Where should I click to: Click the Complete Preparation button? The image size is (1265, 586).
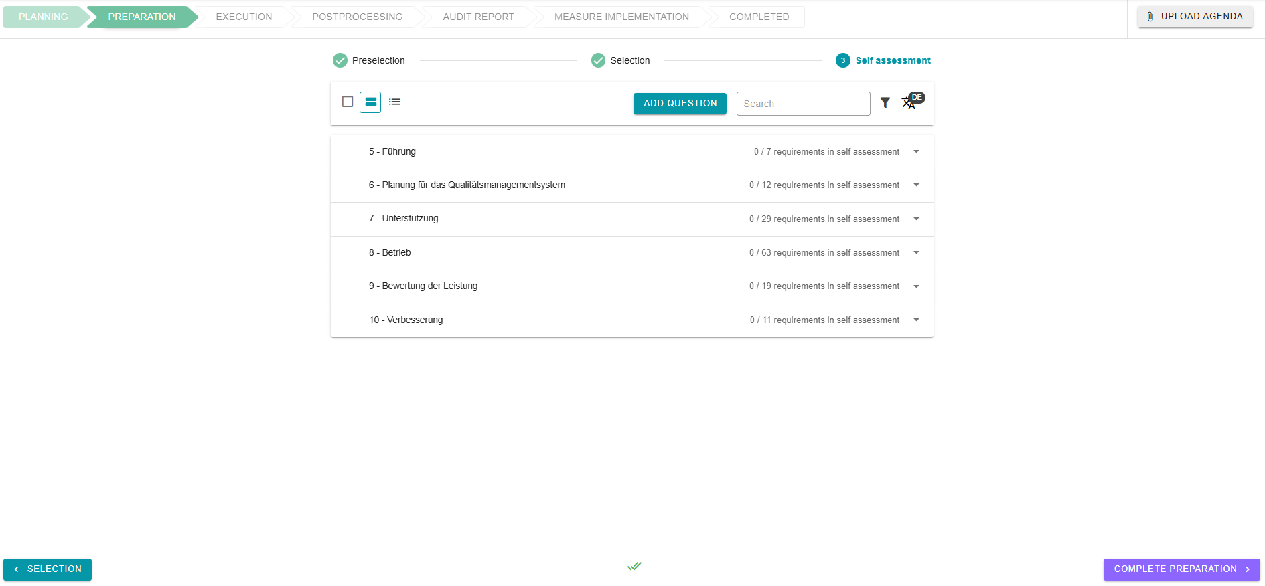tap(1181, 569)
